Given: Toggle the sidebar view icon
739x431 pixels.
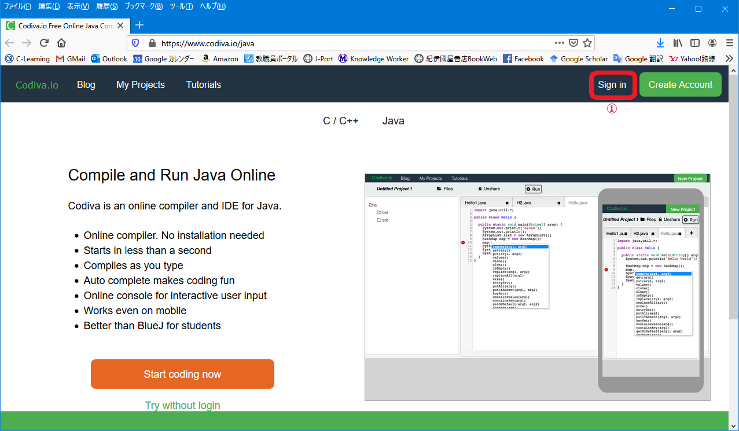Looking at the screenshot, I should click(695, 43).
